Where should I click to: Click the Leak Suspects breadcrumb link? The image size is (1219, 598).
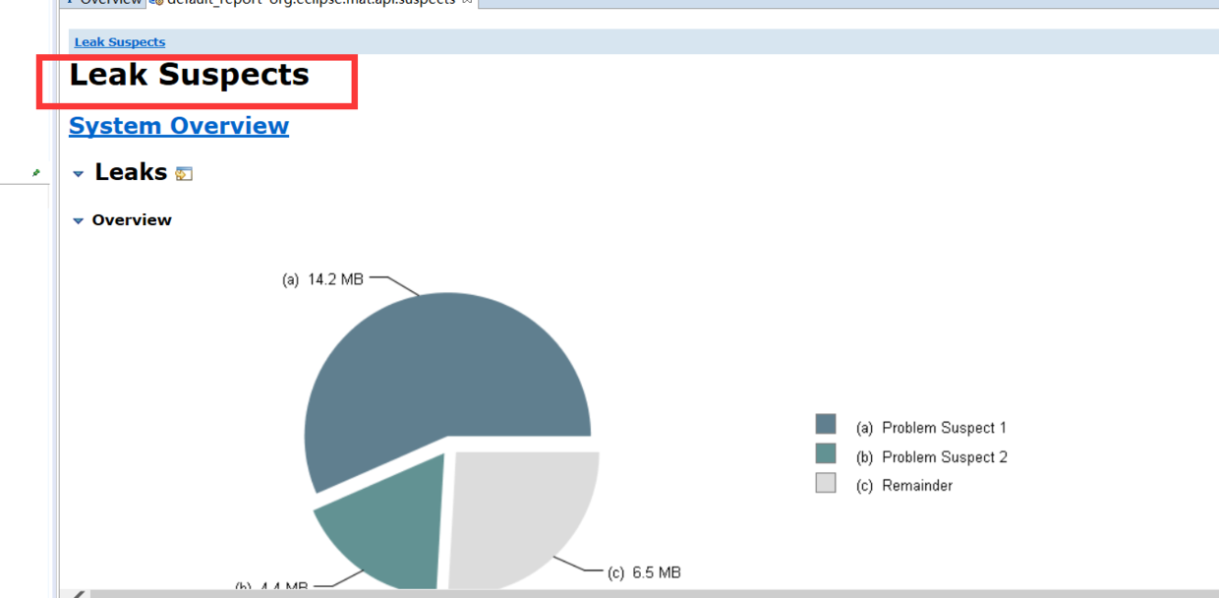click(x=120, y=42)
